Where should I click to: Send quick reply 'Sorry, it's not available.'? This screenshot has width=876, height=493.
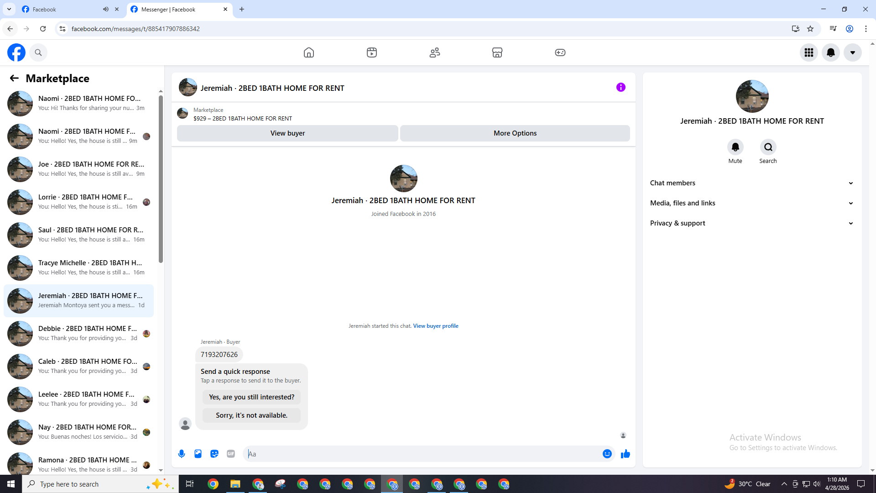(x=252, y=415)
